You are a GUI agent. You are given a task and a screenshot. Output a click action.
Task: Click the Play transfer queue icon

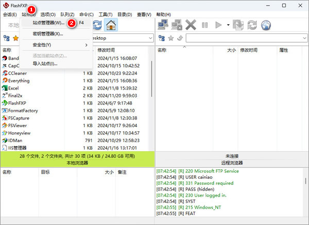pos(217,25)
